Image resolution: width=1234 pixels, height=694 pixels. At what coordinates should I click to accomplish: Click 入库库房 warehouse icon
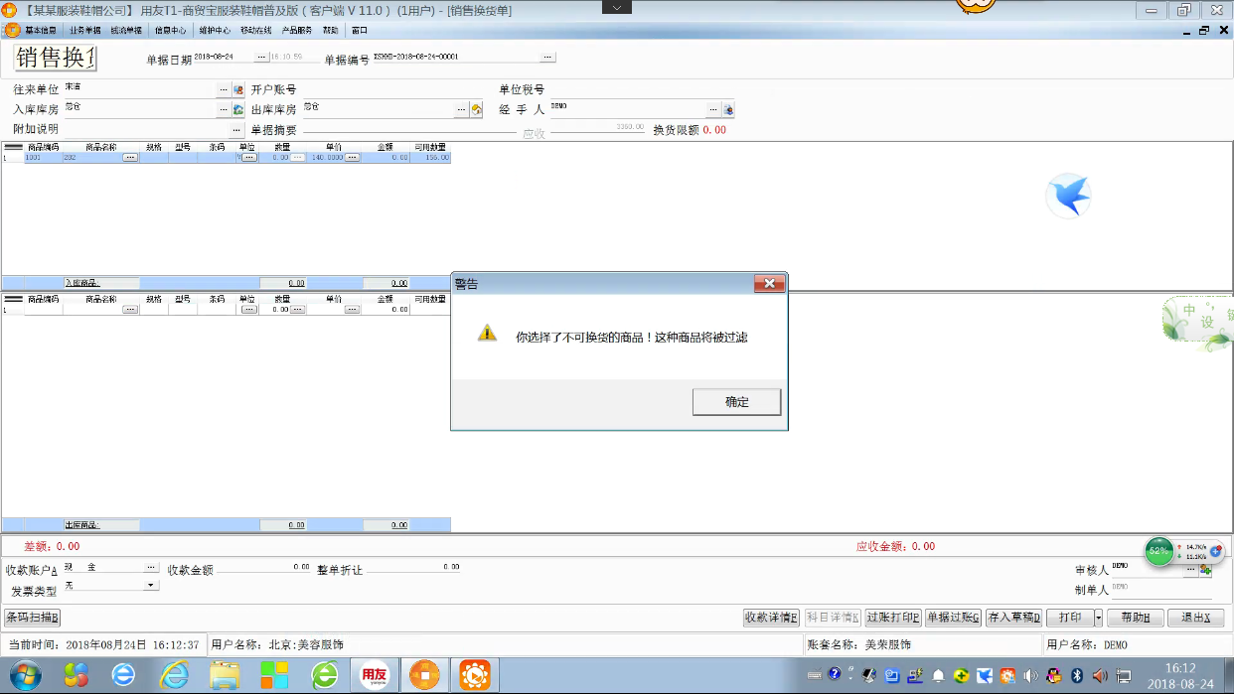[x=238, y=109]
